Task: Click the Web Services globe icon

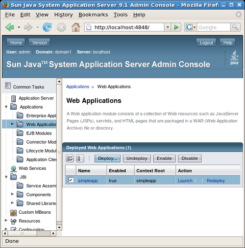Action: click(13, 169)
